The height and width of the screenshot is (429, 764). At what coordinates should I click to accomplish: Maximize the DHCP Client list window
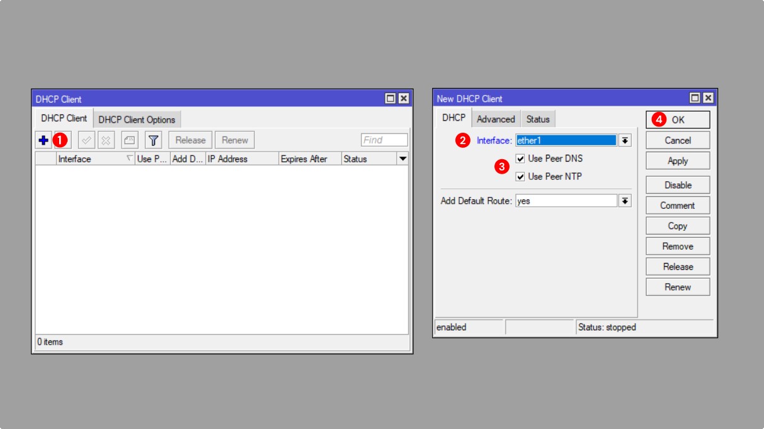tap(391, 99)
